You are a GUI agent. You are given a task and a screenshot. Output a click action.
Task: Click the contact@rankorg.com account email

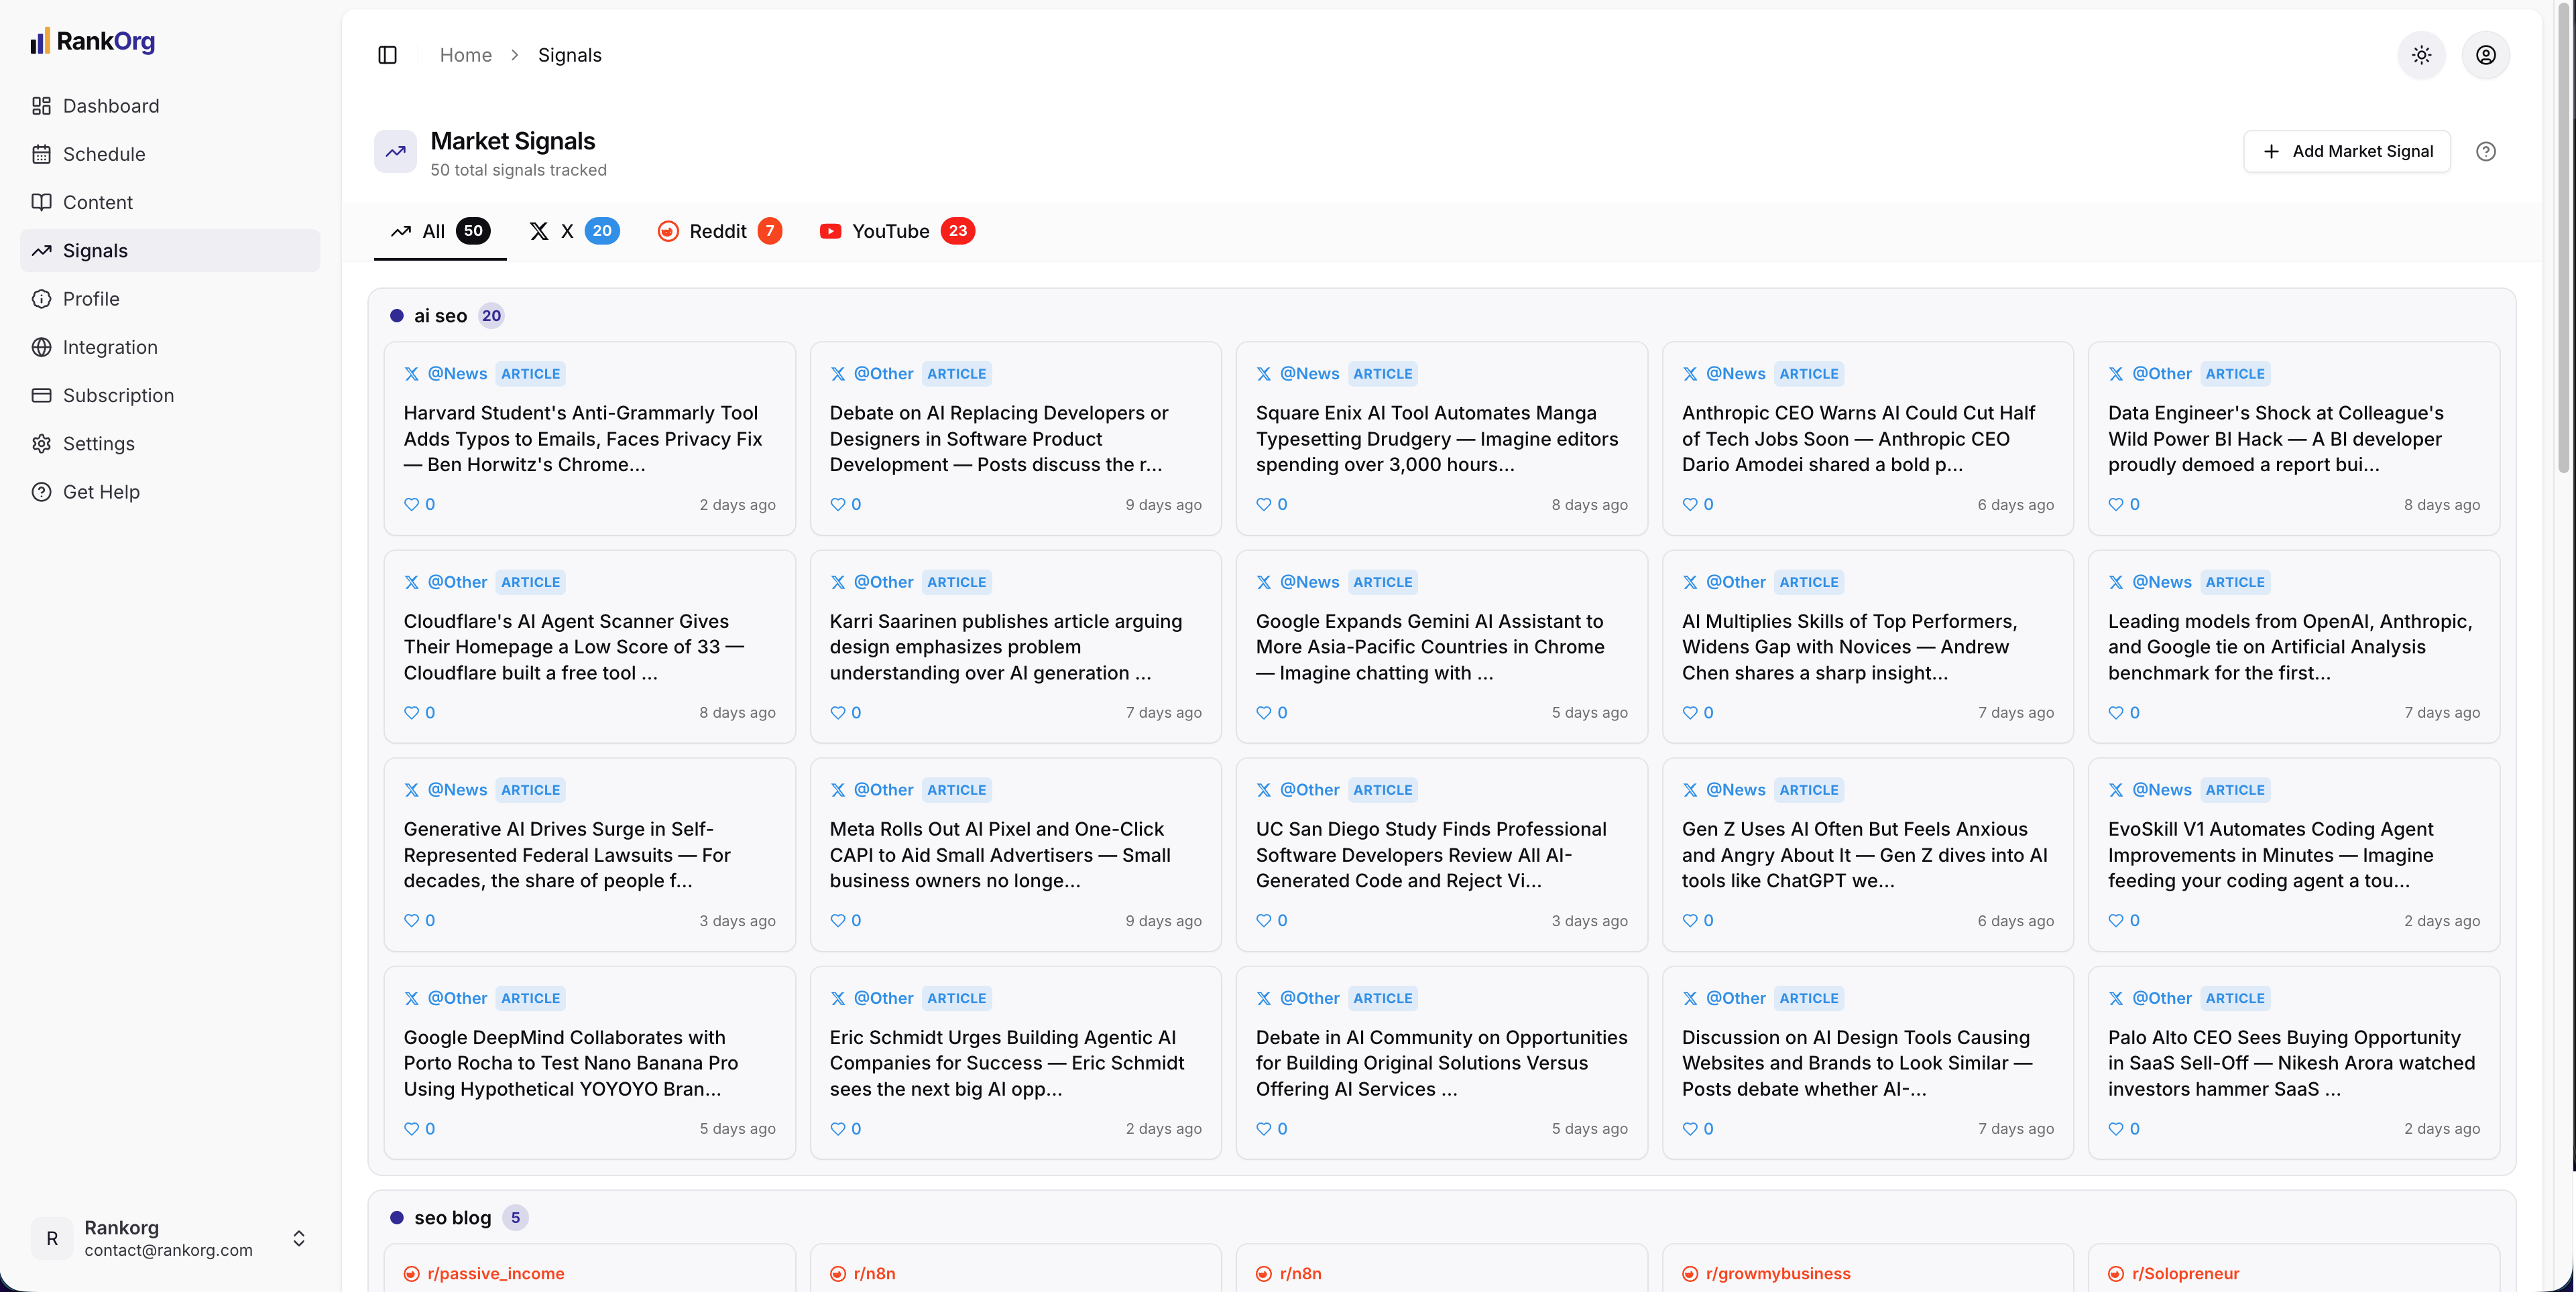[x=168, y=1250]
